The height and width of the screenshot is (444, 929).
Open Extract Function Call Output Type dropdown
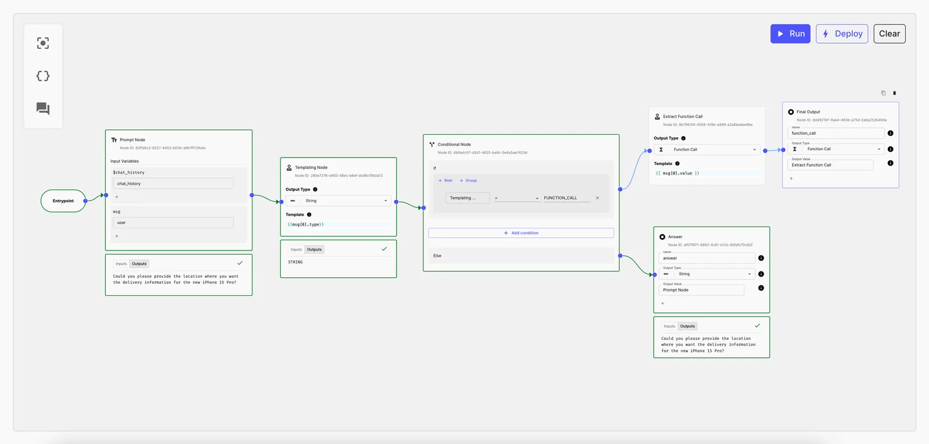click(707, 149)
